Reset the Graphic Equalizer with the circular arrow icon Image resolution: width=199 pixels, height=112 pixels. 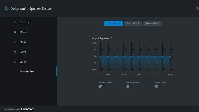pos(112,38)
